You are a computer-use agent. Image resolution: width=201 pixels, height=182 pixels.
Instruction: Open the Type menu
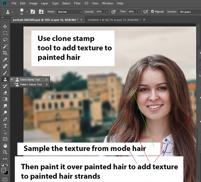pyautogui.click(x=55, y=3)
